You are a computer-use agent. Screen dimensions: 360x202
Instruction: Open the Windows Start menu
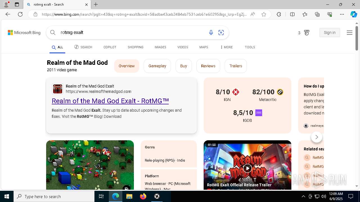7,196
